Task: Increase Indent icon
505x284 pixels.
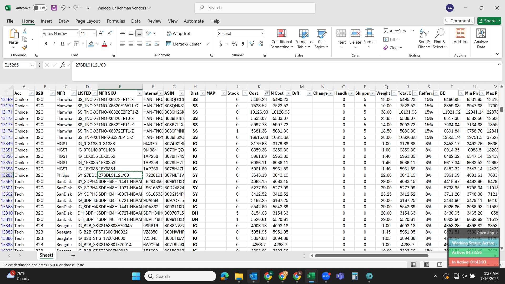Action: tap(157, 44)
